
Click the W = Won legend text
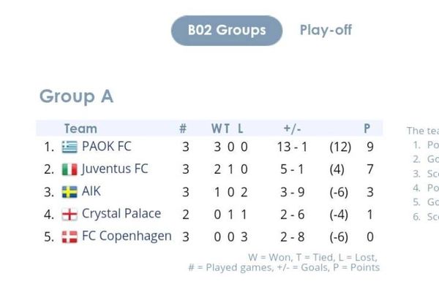click(x=270, y=258)
